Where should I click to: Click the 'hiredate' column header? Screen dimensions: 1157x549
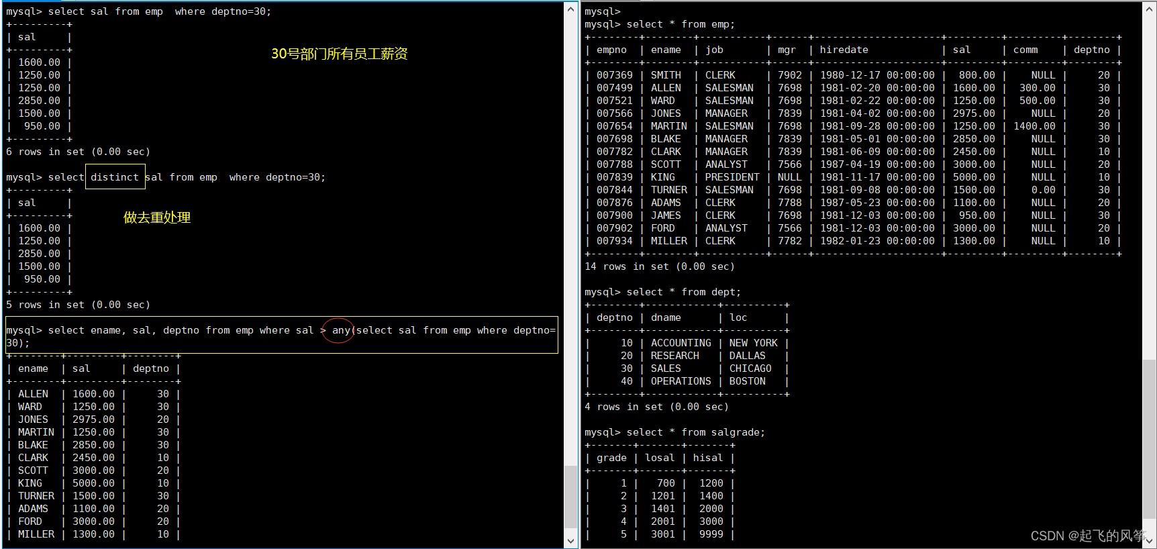click(844, 50)
